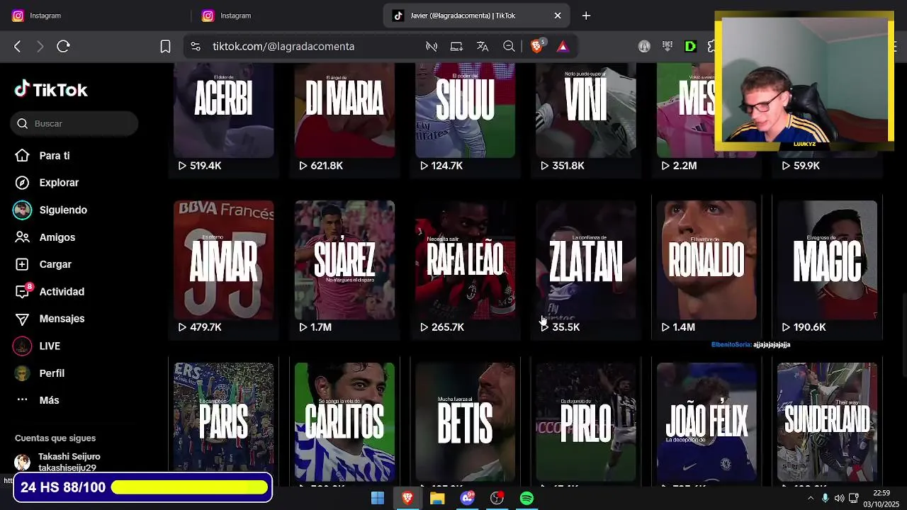Open site settings icon in address bar

(x=196, y=46)
